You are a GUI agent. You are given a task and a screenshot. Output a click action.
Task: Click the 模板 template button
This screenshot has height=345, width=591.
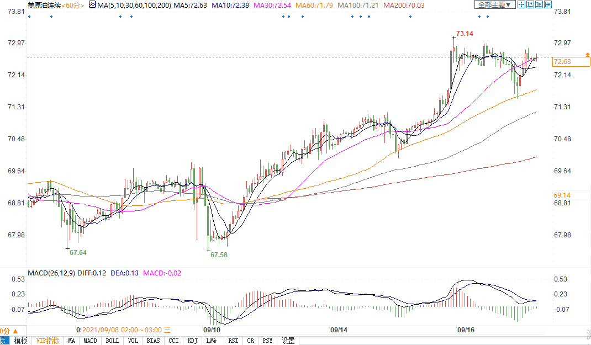tap(20, 341)
